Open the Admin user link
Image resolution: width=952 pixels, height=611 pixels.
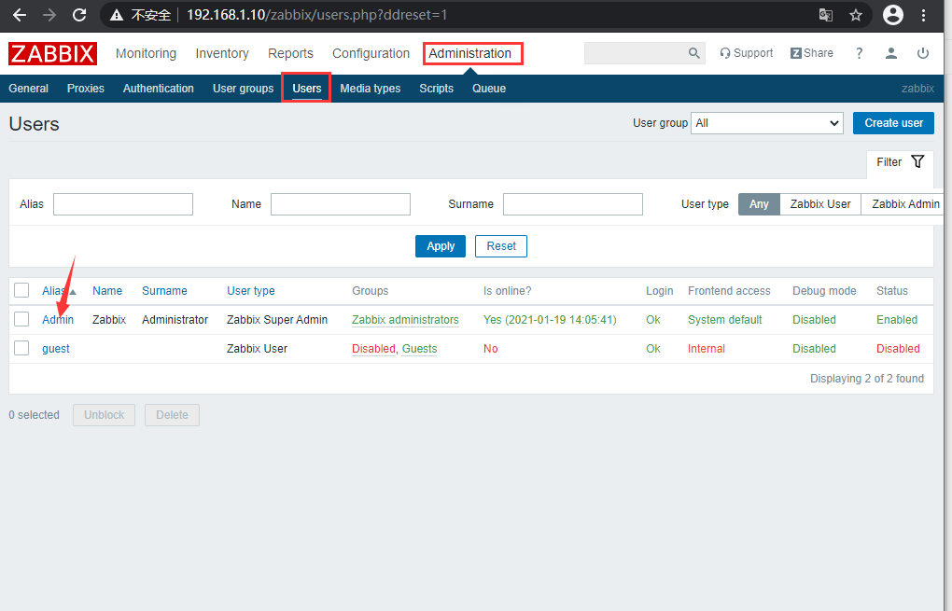coord(58,320)
